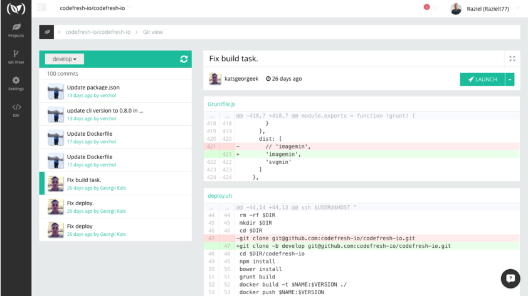Image resolution: width=528 pixels, height=296 pixels.
Task: Select the Update package.json commit
Action: (115, 91)
